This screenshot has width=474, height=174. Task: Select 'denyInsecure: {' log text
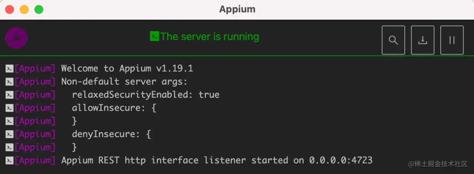point(111,134)
